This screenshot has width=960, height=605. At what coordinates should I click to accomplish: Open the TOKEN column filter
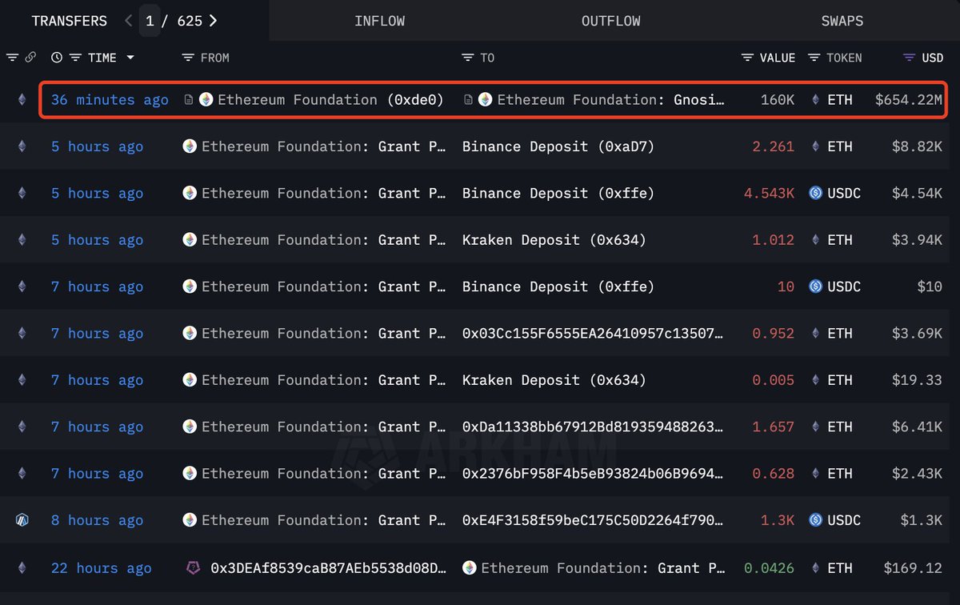click(814, 58)
